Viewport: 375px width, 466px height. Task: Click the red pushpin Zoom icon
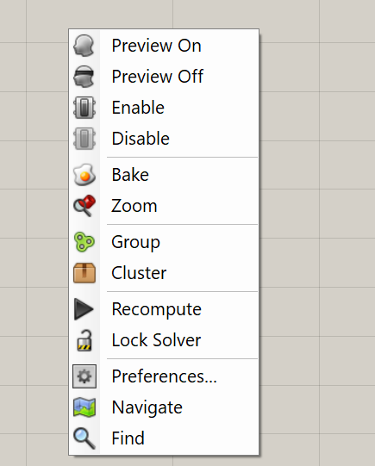84,206
